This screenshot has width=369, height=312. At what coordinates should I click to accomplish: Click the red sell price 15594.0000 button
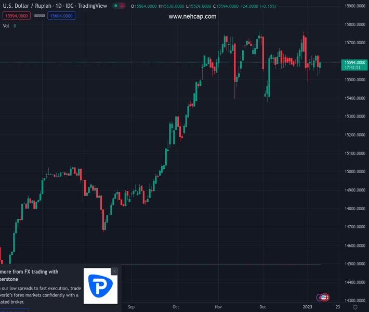pos(16,16)
